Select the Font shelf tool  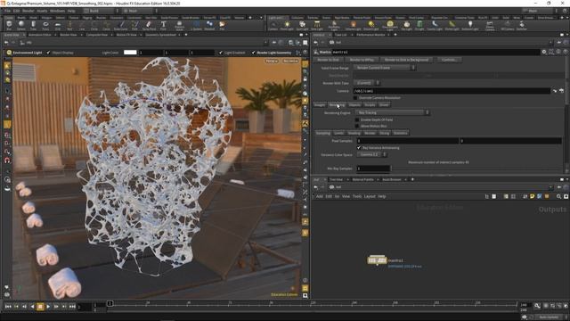coord(163,25)
